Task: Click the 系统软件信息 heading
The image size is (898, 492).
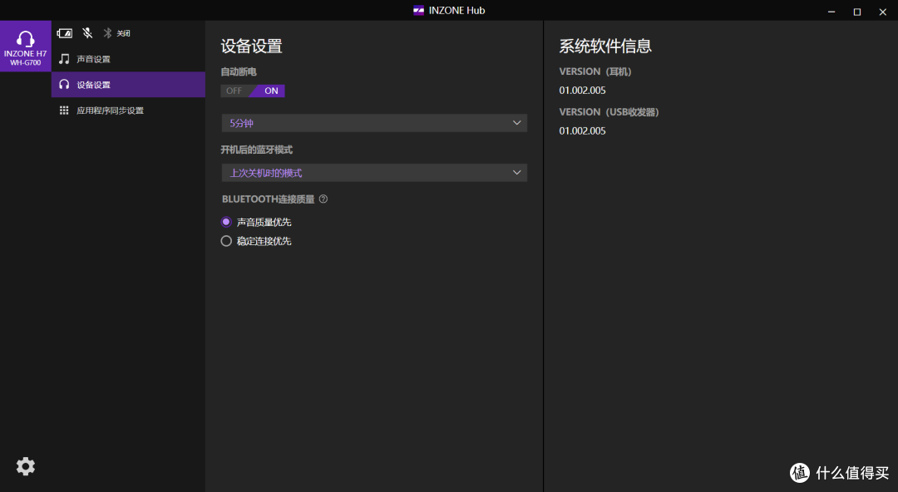Action: point(605,47)
